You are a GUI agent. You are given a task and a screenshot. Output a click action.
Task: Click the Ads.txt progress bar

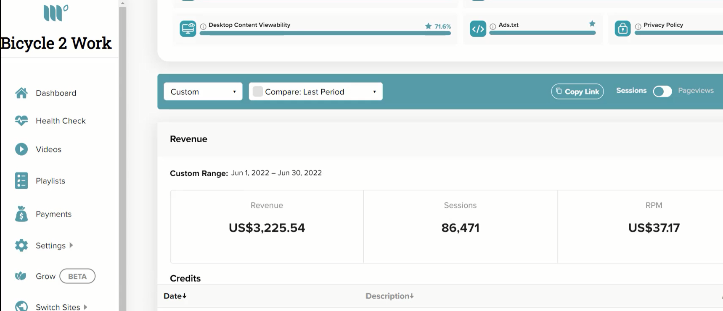pos(543,33)
